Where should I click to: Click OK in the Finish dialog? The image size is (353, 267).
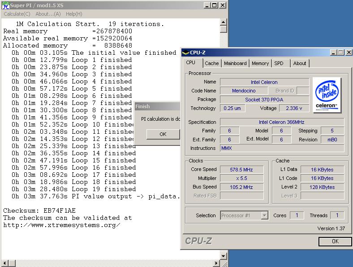coord(163,134)
